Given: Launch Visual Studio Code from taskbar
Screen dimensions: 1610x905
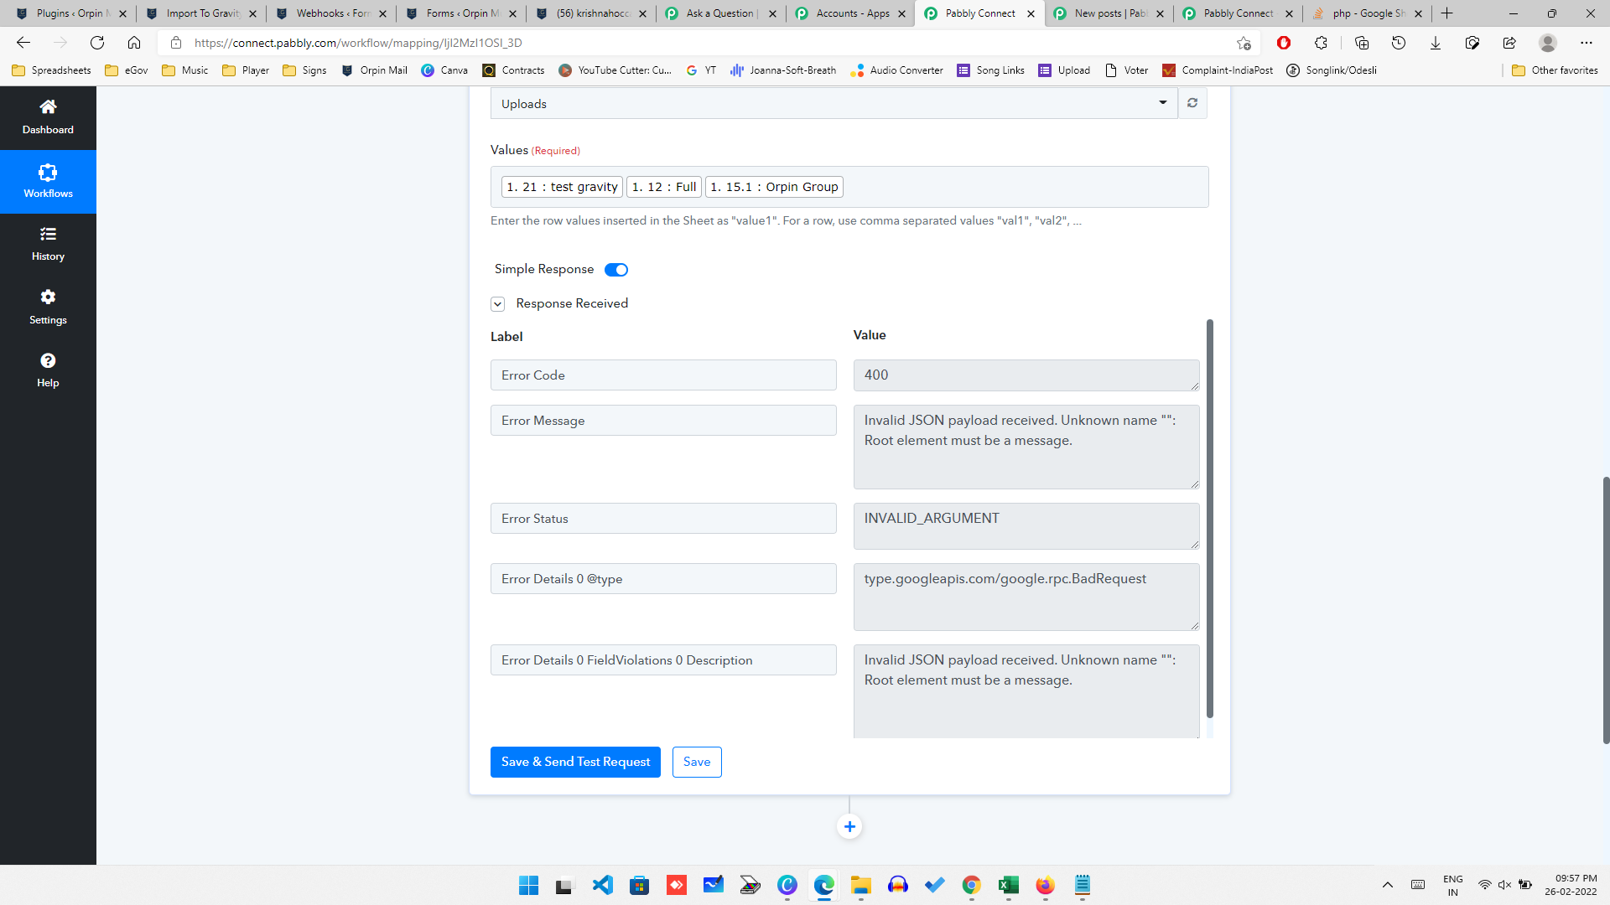Looking at the screenshot, I should point(602,885).
